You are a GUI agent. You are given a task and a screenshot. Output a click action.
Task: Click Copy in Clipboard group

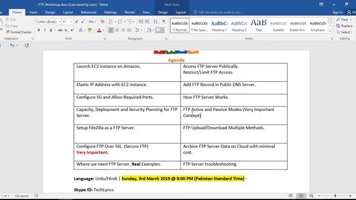point(11,26)
